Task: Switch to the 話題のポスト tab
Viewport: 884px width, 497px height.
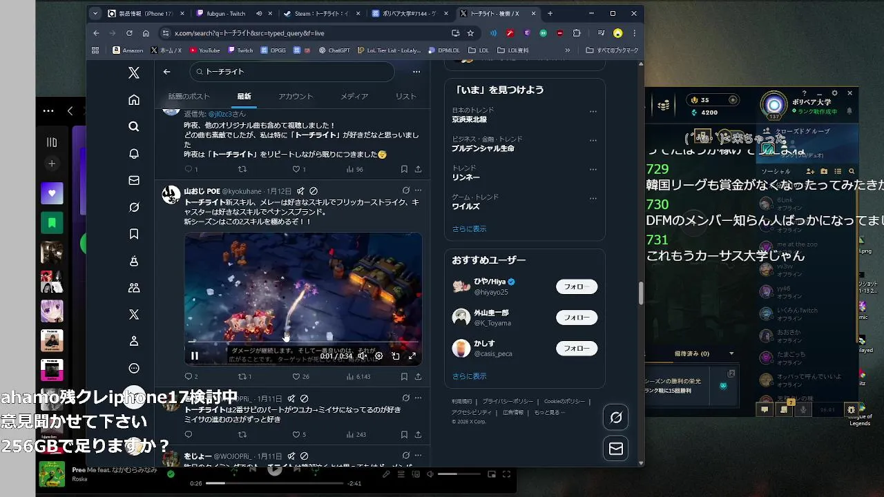Action: coord(189,96)
